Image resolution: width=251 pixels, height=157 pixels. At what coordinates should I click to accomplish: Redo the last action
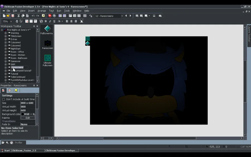[38, 16]
